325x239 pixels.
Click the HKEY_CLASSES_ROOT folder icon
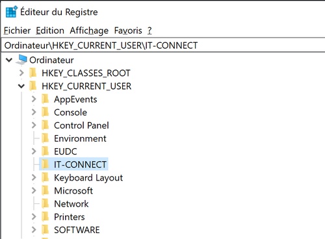point(33,73)
